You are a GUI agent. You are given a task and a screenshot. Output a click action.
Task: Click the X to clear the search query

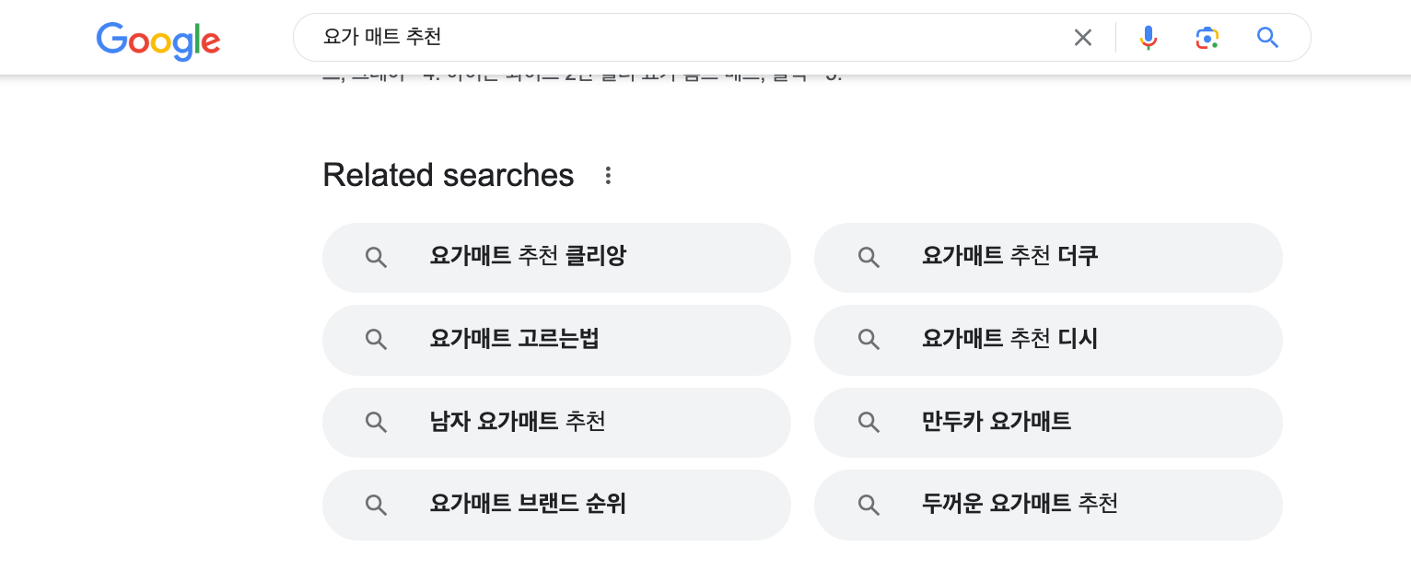(1083, 37)
